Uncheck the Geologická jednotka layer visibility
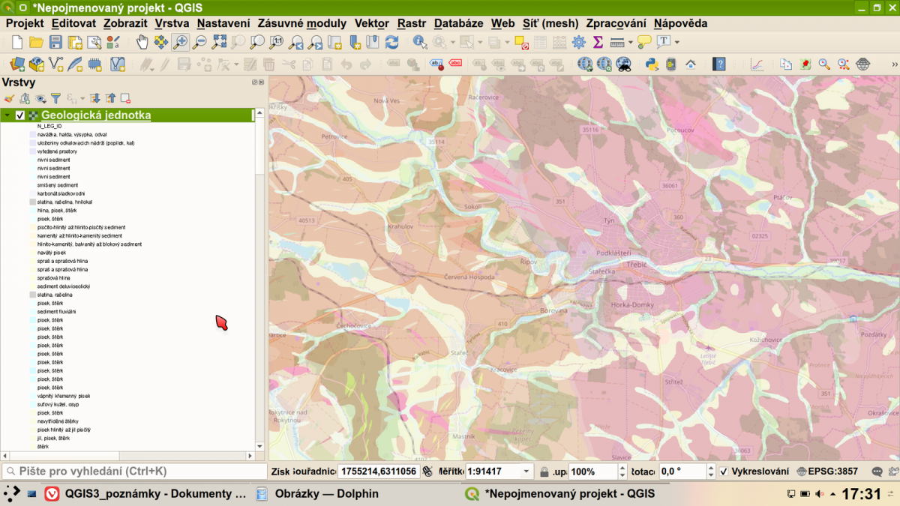900x506 pixels. pos(20,115)
